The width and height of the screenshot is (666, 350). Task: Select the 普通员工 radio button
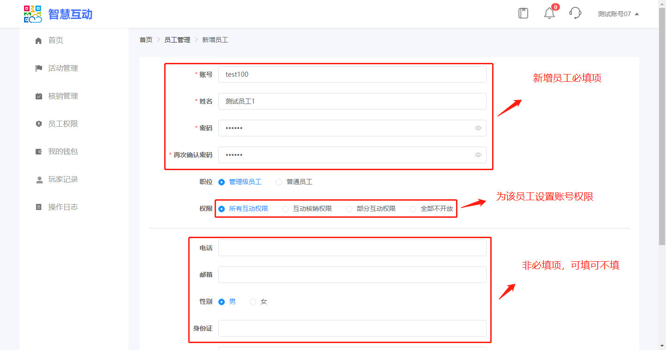(x=279, y=182)
